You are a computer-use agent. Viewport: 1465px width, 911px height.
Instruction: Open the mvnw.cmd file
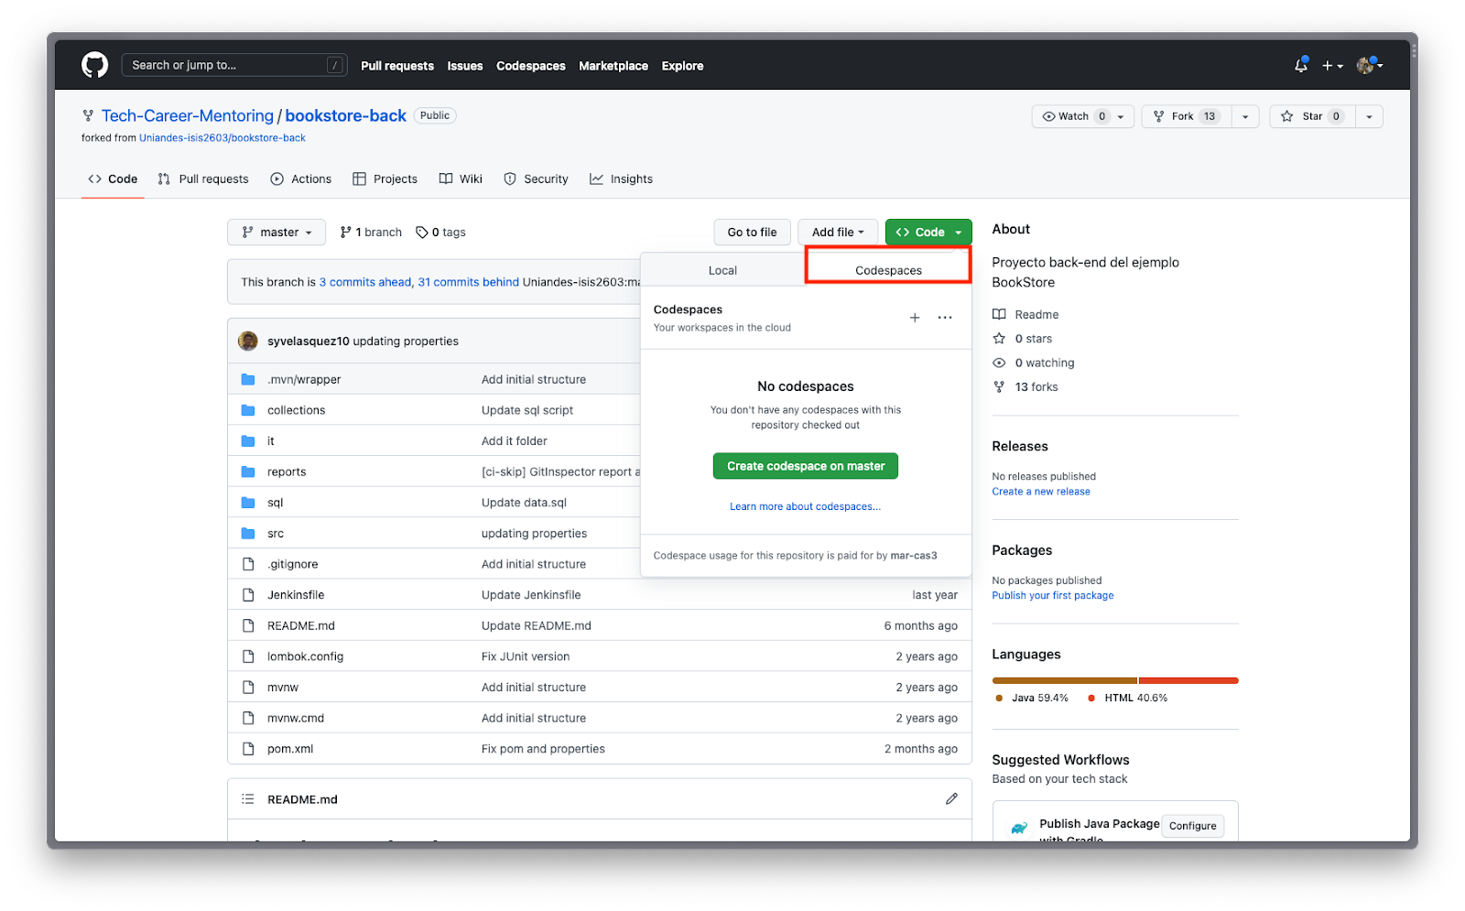[x=296, y=719]
